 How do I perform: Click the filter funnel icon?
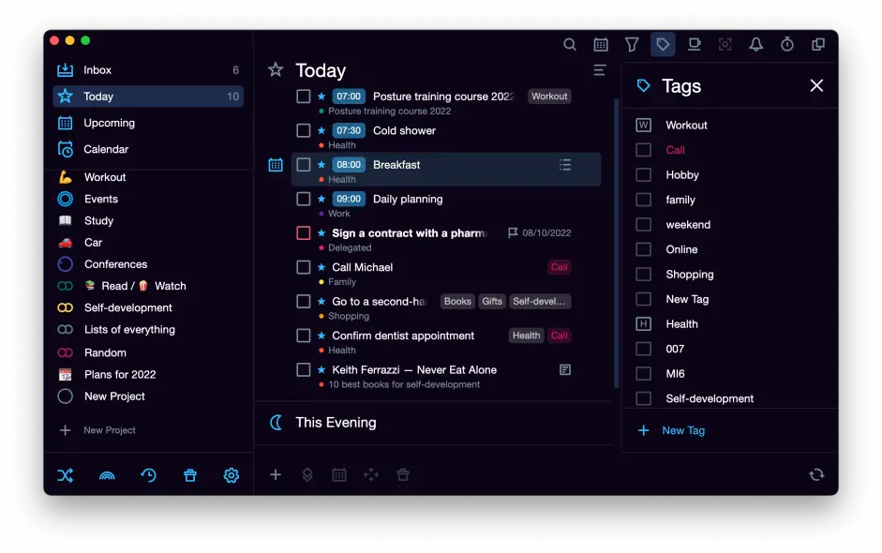tap(632, 44)
